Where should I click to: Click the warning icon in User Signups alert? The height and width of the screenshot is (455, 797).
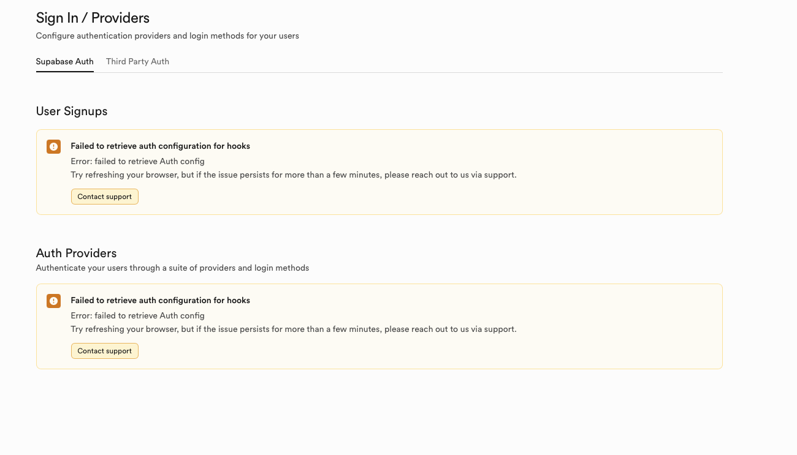(x=54, y=147)
